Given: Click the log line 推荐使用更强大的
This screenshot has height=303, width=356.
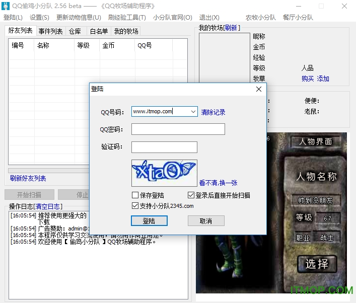Looking at the screenshot, I should [x=48, y=215].
